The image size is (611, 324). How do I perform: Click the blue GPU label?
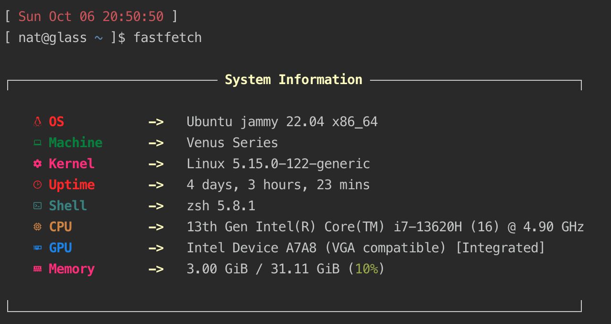point(60,248)
